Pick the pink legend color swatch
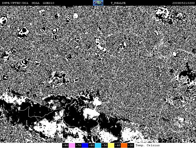196x148 pixels. click(x=72, y=145)
